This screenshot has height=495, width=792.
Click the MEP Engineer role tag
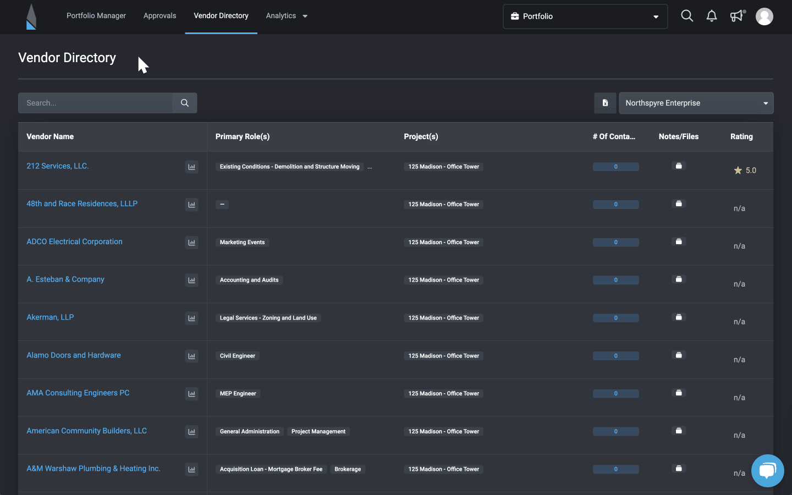pos(238,394)
